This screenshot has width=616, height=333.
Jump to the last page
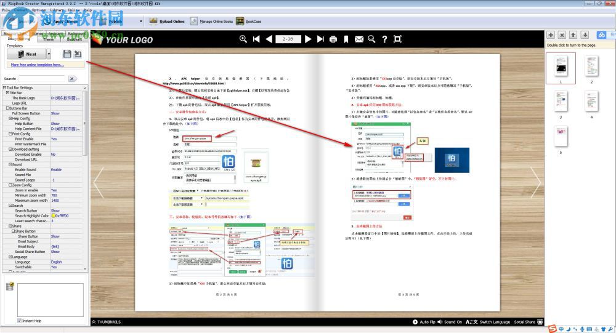(320, 39)
